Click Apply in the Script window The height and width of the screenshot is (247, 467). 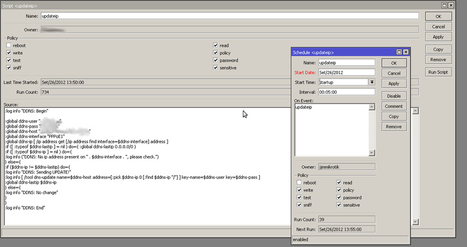pos(438,37)
